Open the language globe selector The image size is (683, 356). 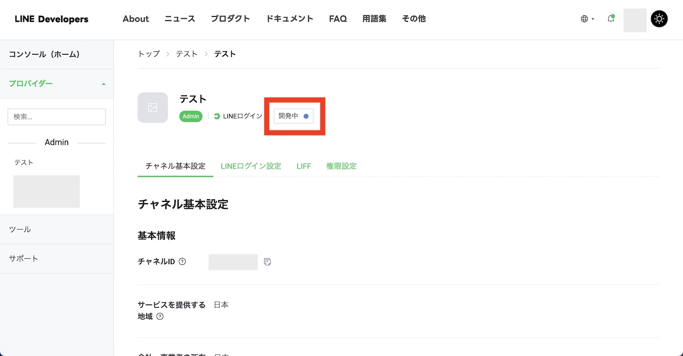point(587,19)
